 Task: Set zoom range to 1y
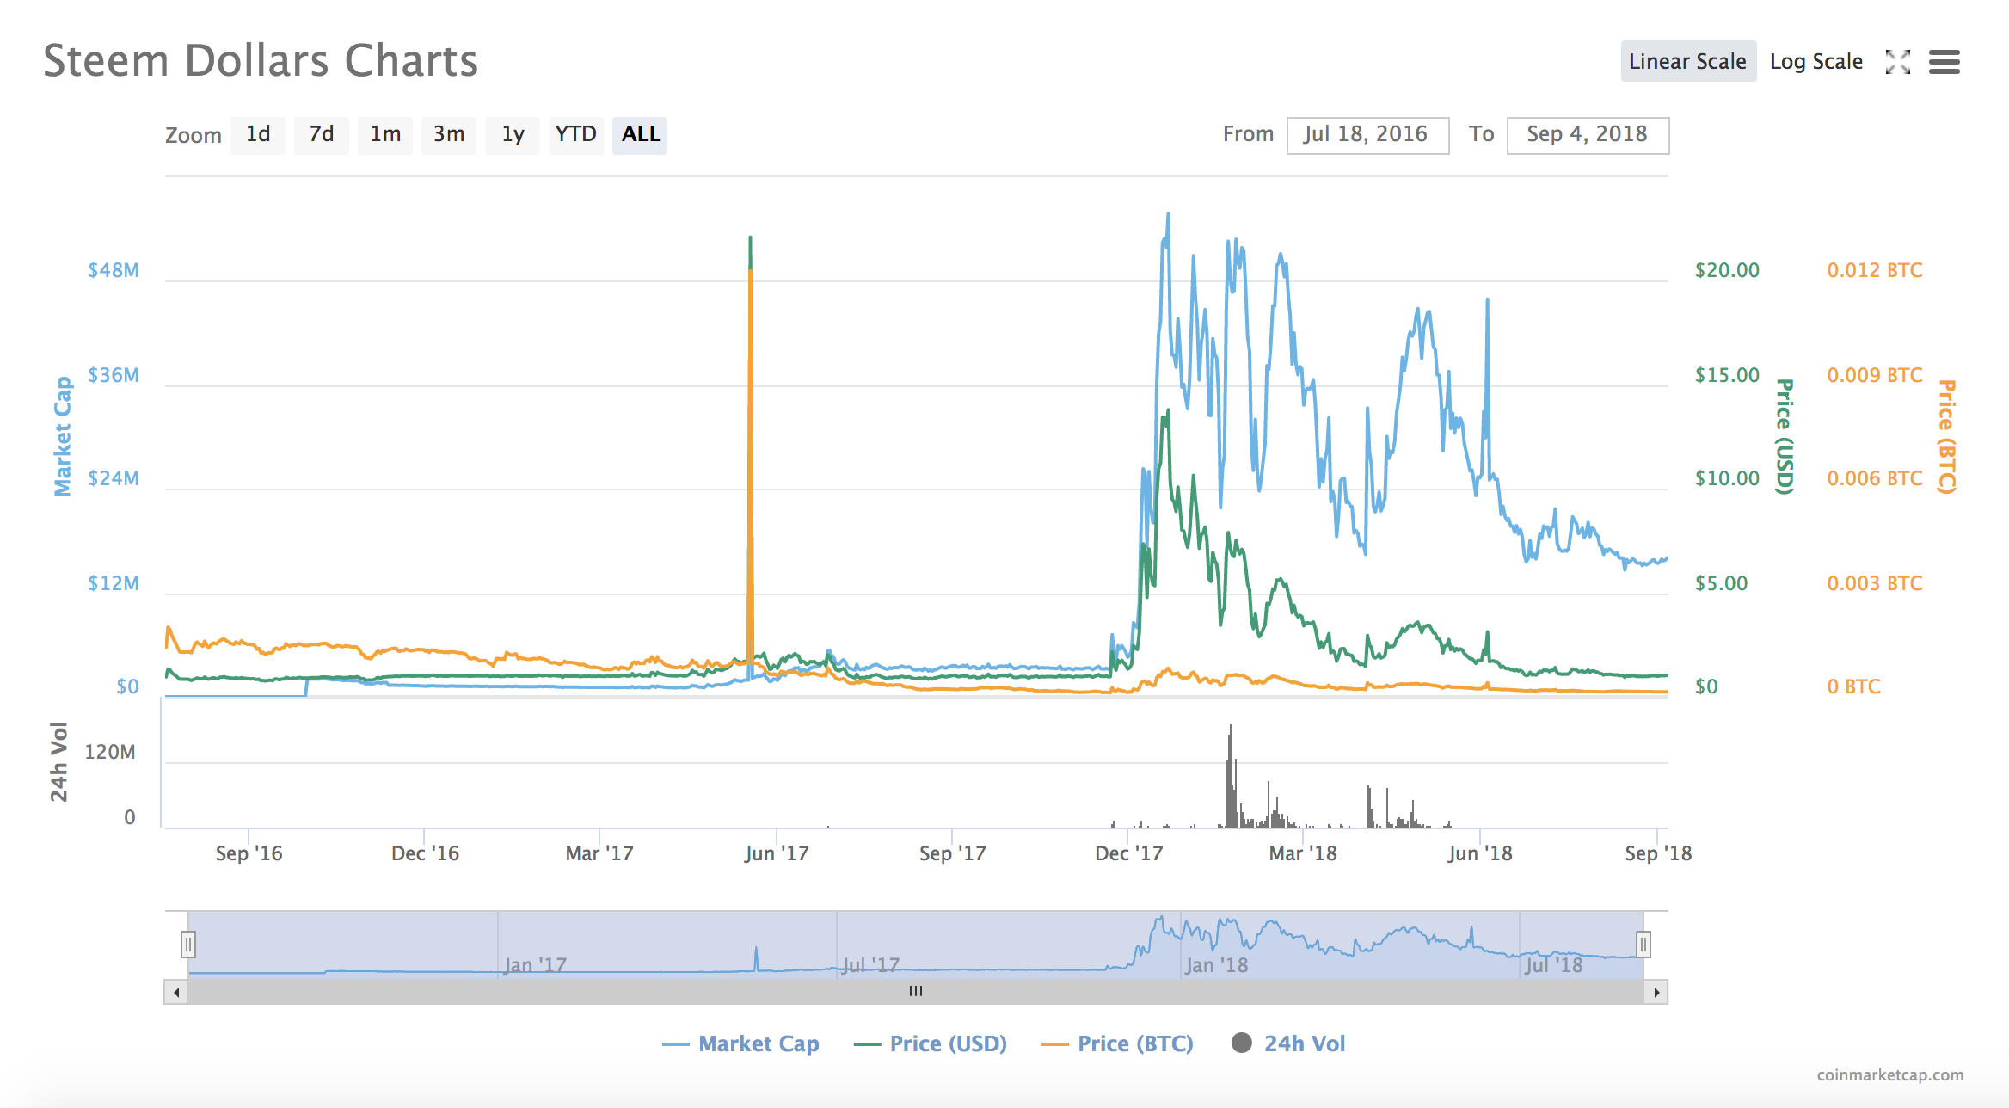click(513, 135)
